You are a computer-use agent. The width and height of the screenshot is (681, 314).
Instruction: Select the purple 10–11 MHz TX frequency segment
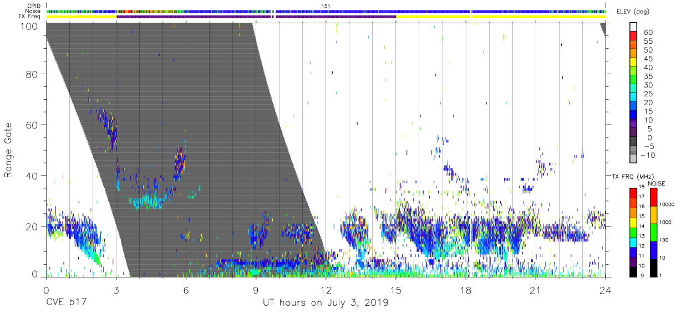[633, 261]
